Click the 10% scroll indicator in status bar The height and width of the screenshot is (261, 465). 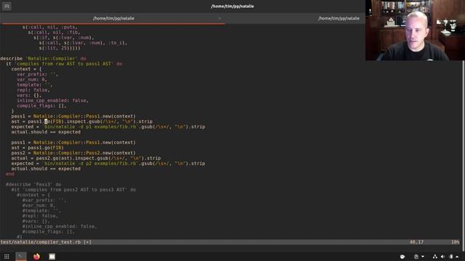[x=456, y=242]
